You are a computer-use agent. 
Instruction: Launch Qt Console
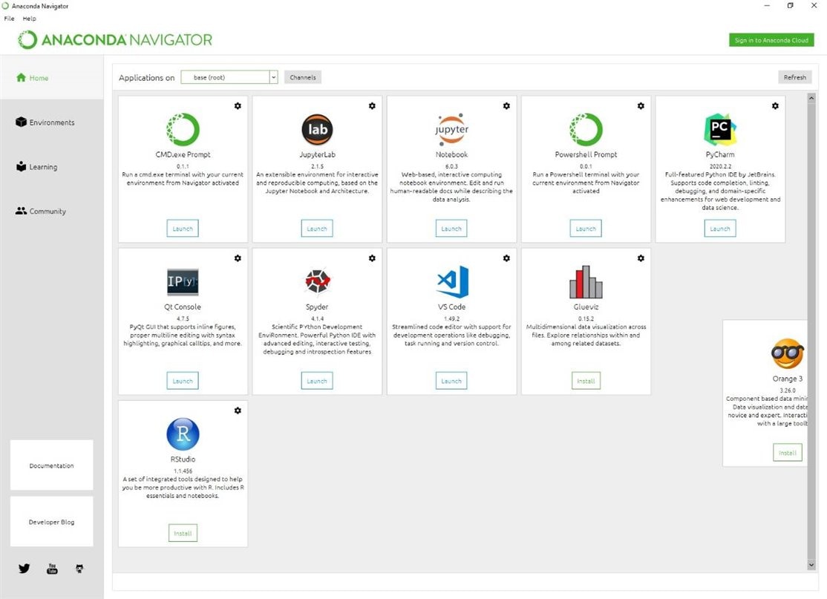click(x=183, y=381)
